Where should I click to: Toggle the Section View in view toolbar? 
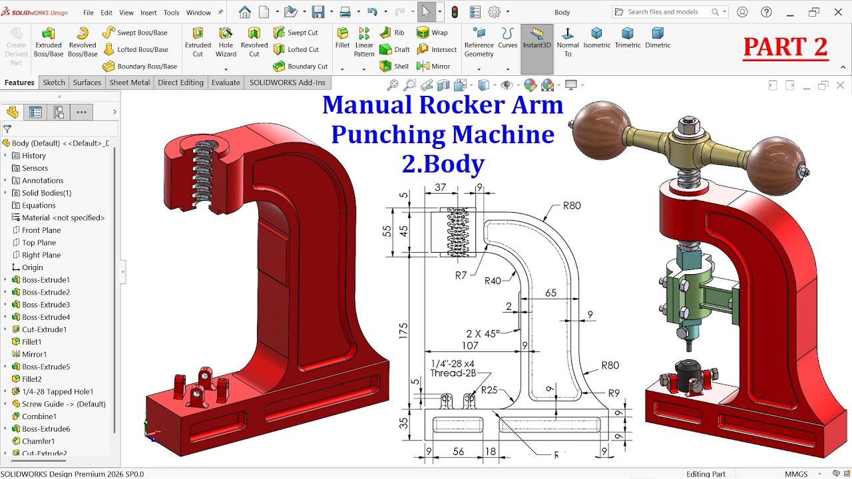click(444, 84)
